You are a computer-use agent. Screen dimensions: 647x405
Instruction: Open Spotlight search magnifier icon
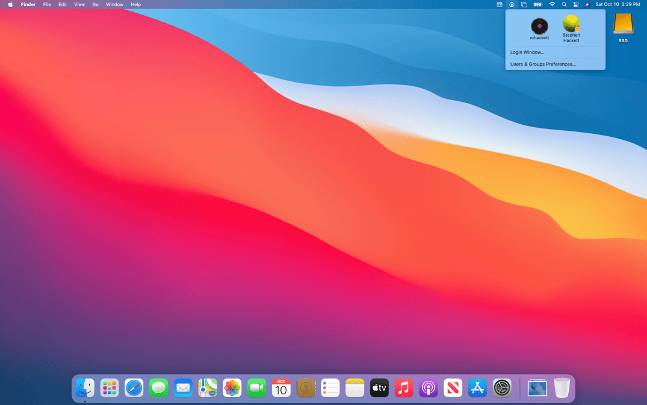564,5
